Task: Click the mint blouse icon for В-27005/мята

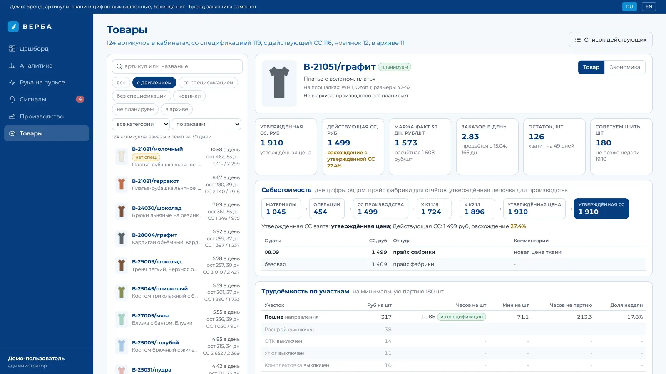Action: coord(122,319)
